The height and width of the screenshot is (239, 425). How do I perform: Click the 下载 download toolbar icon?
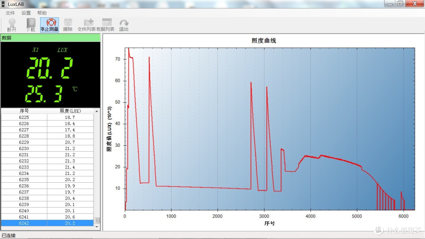tap(31, 25)
